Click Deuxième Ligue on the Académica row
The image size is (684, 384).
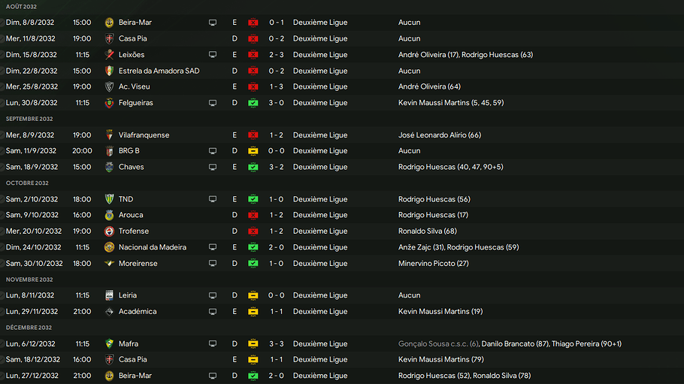click(x=320, y=312)
